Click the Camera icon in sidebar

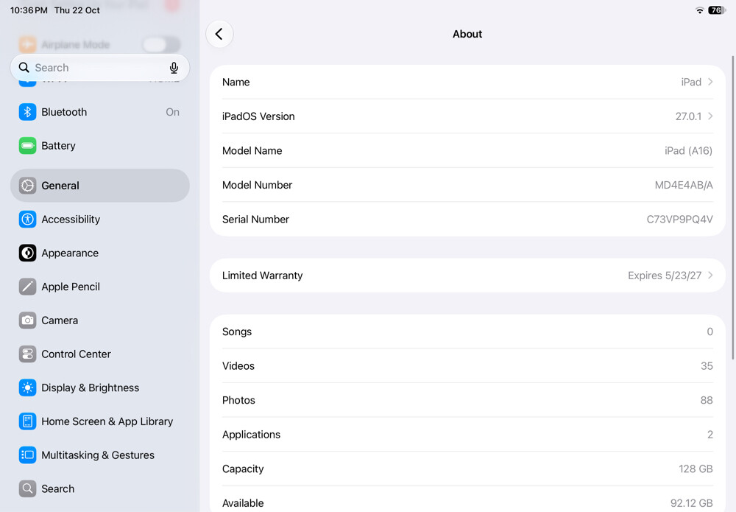[x=28, y=320]
